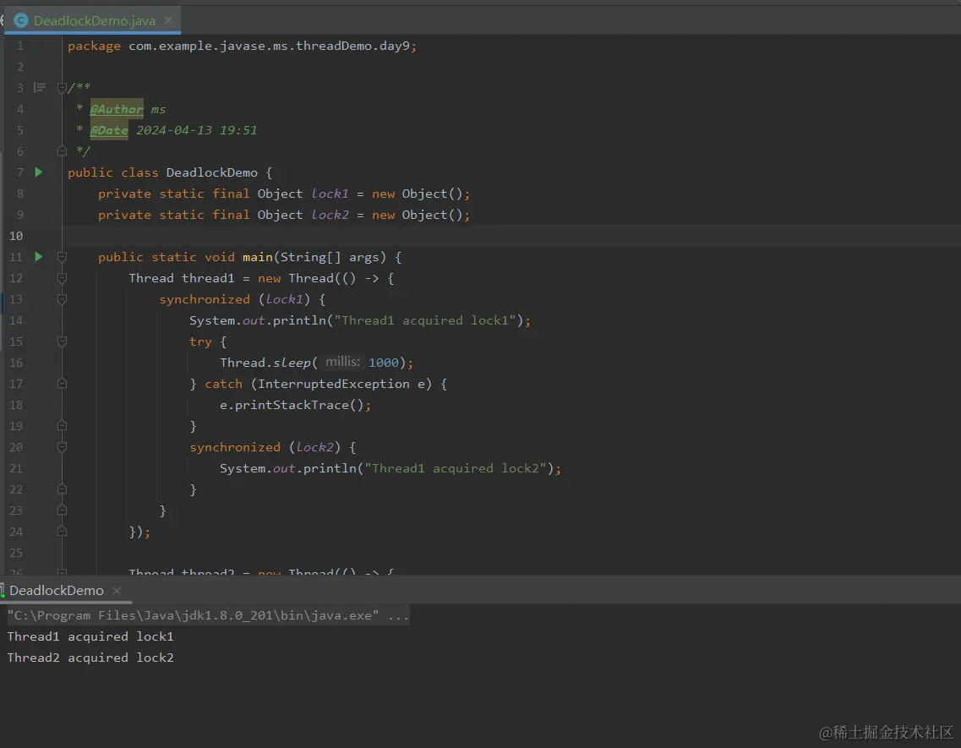Click fold end marker at line 24
This screenshot has height=748, width=961.
pos(62,532)
